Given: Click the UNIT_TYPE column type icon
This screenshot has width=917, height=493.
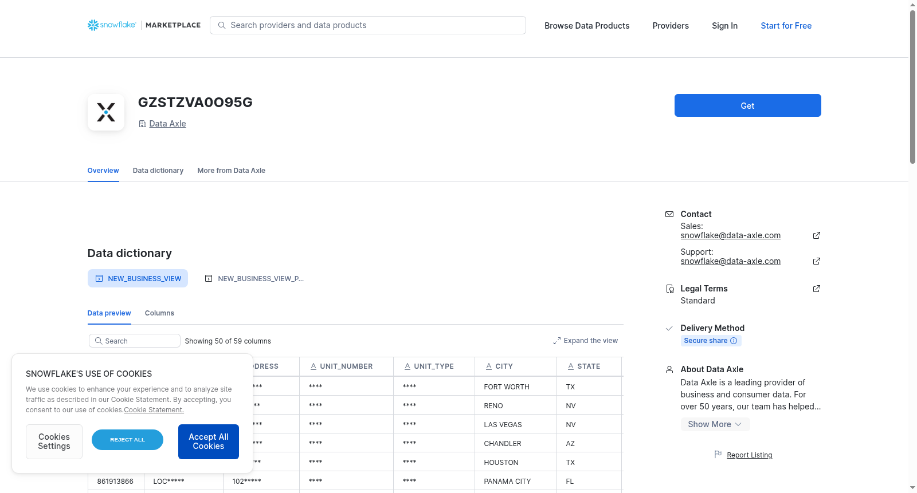Looking at the screenshot, I should [407, 366].
